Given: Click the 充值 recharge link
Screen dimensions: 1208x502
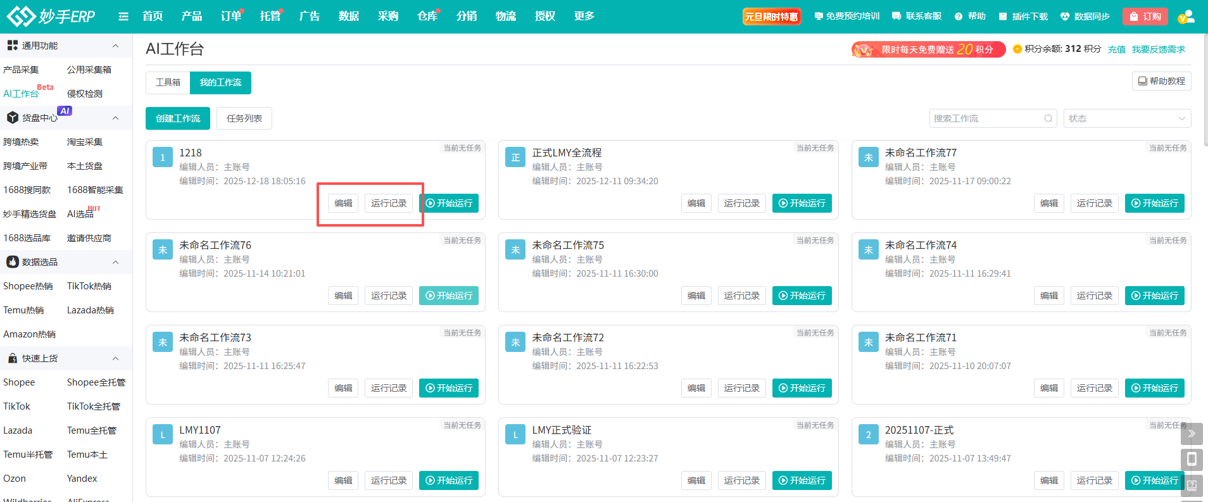Looking at the screenshot, I should click(x=1117, y=49).
